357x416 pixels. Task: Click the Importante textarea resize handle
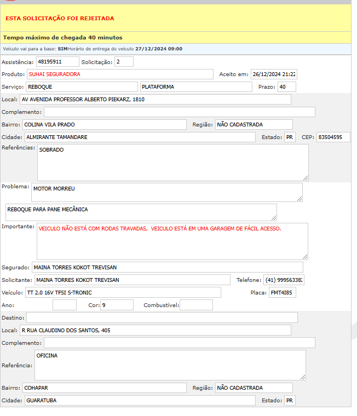[305, 256]
